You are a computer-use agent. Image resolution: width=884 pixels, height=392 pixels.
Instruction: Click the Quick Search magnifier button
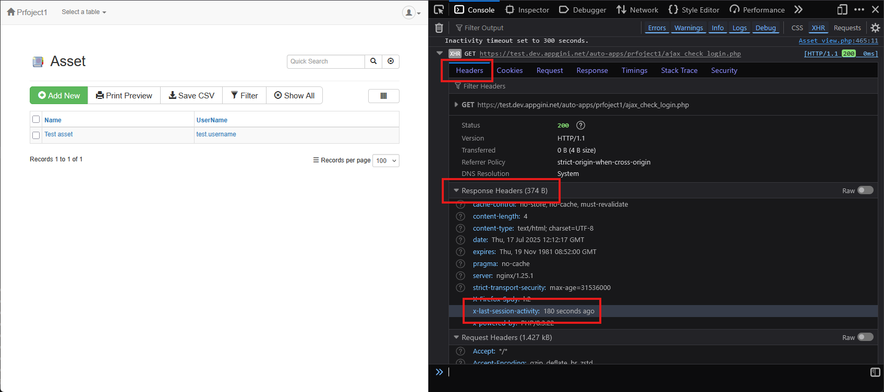click(373, 61)
